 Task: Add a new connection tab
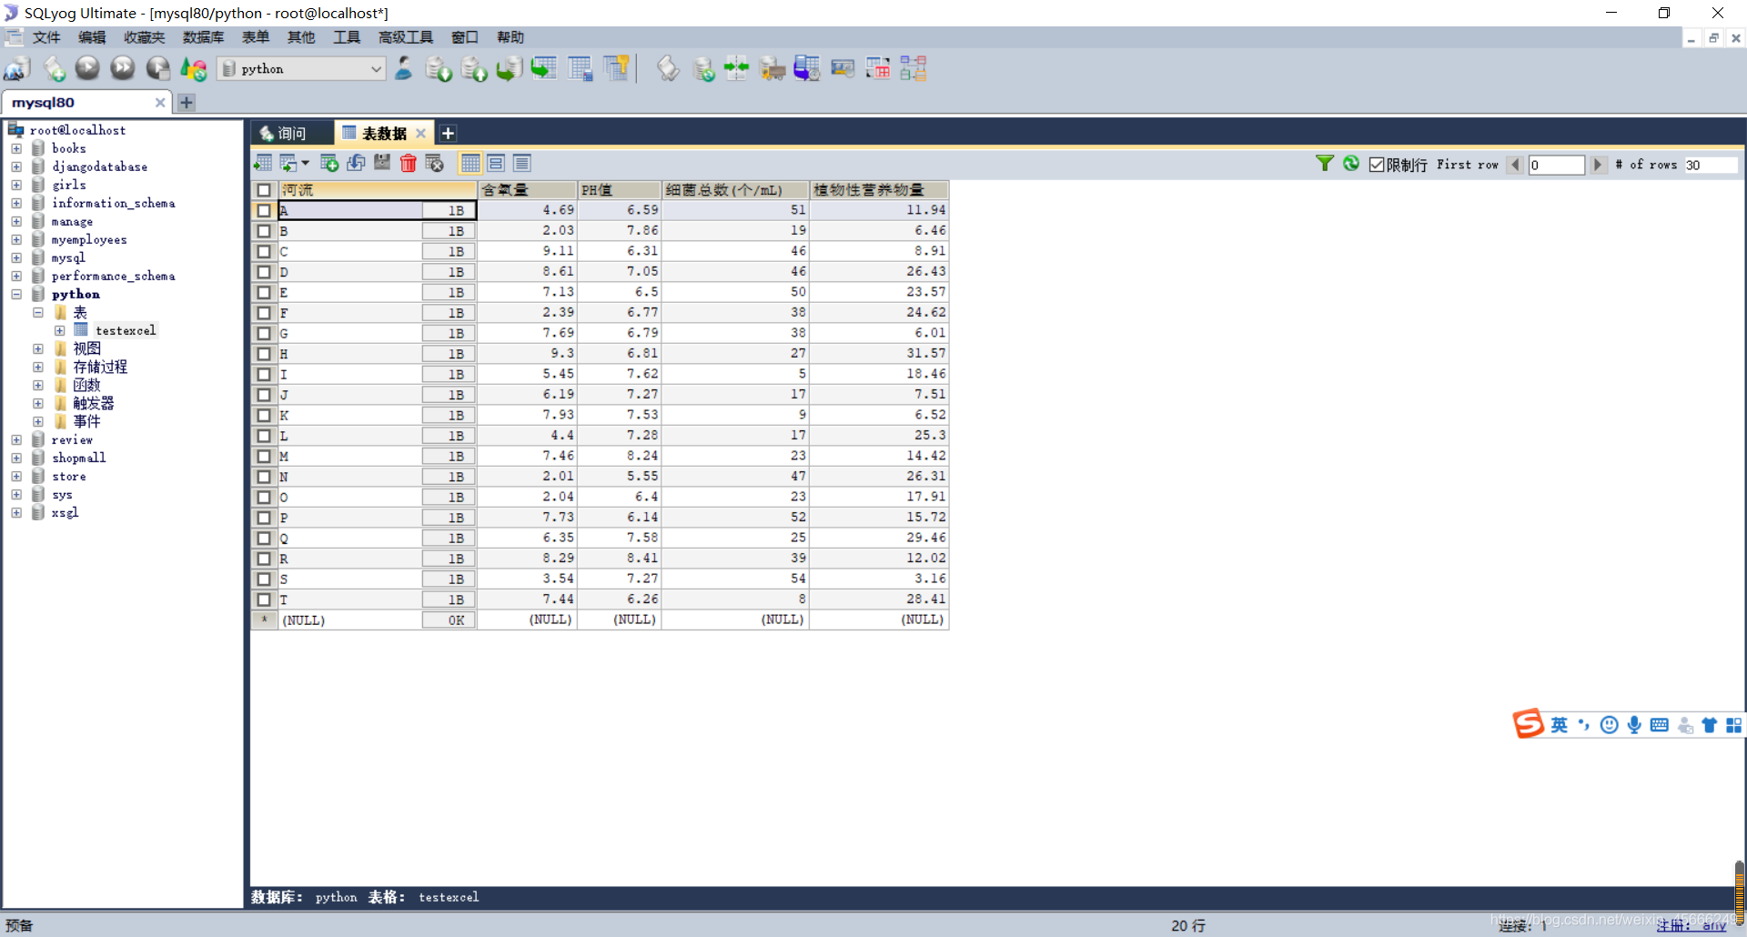pyautogui.click(x=187, y=103)
